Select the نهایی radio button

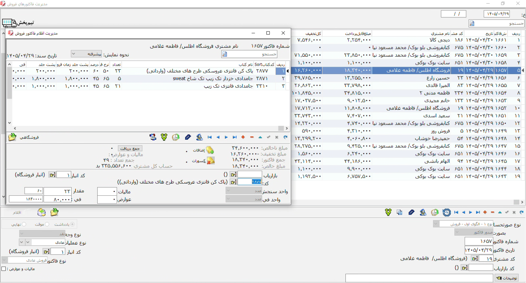coord(24,224)
